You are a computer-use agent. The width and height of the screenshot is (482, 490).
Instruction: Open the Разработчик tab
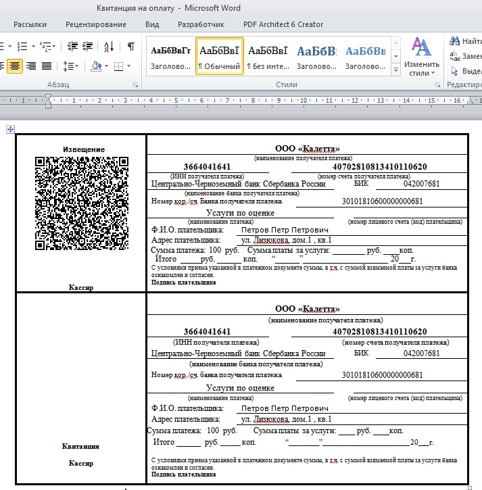tap(201, 24)
